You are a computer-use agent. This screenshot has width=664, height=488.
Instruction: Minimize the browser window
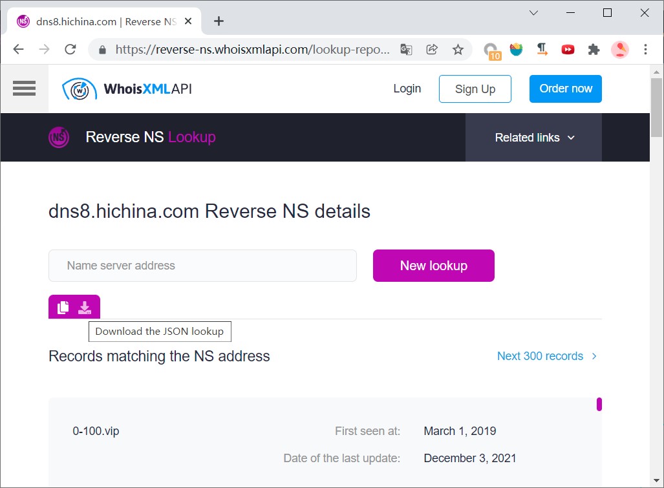pyautogui.click(x=570, y=13)
